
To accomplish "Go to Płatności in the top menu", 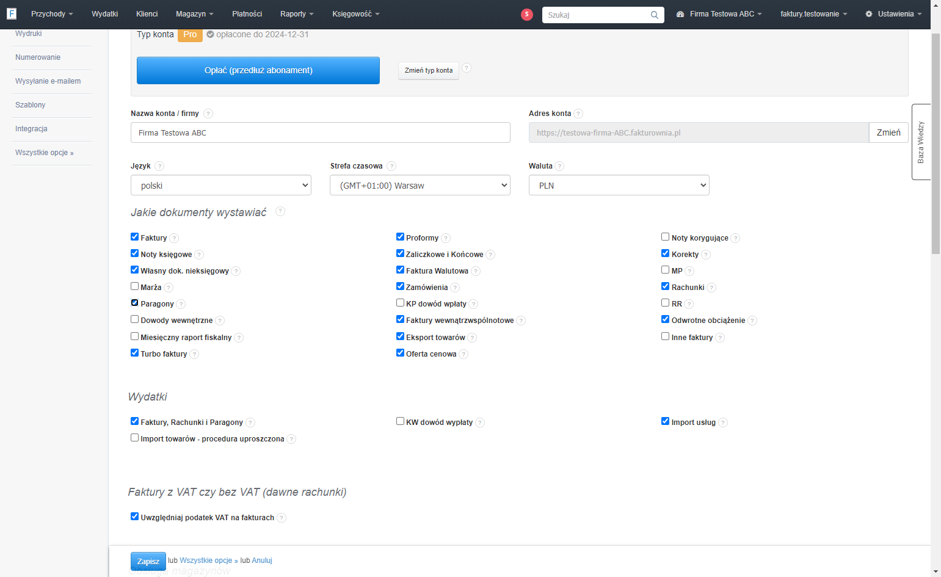I will pos(247,14).
